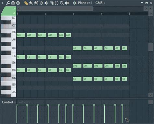
Task: Toggle the slide note option in green corner
Action: click(x=14, y=9)
